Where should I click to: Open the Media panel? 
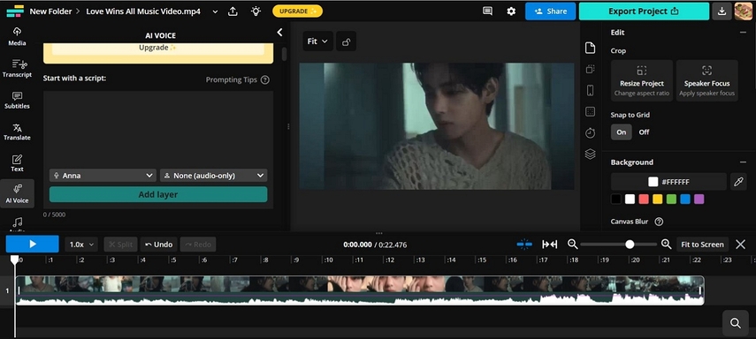[17, 36]
